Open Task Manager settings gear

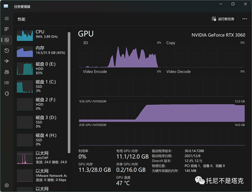click(7, 185)
